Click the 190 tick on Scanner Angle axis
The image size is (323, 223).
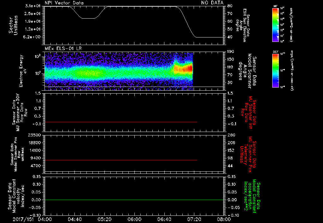[x=231, y=52]
